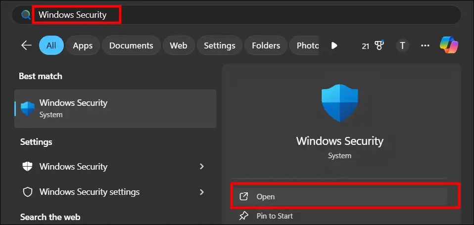Open the three-dot more options menu
474x225 pixels.
(425, 45)
